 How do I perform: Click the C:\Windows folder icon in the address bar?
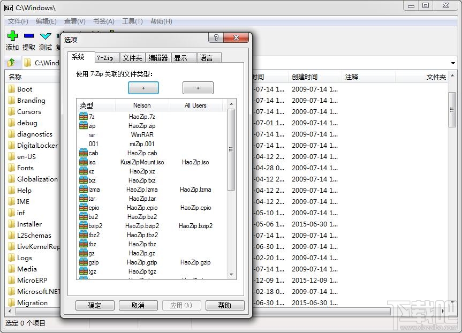(28, 62)
